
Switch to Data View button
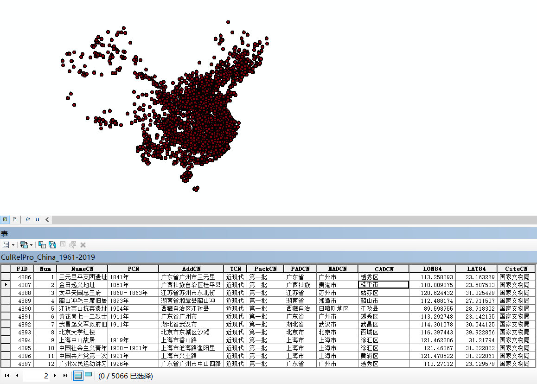pyautogui.click(x=5, y=219)
